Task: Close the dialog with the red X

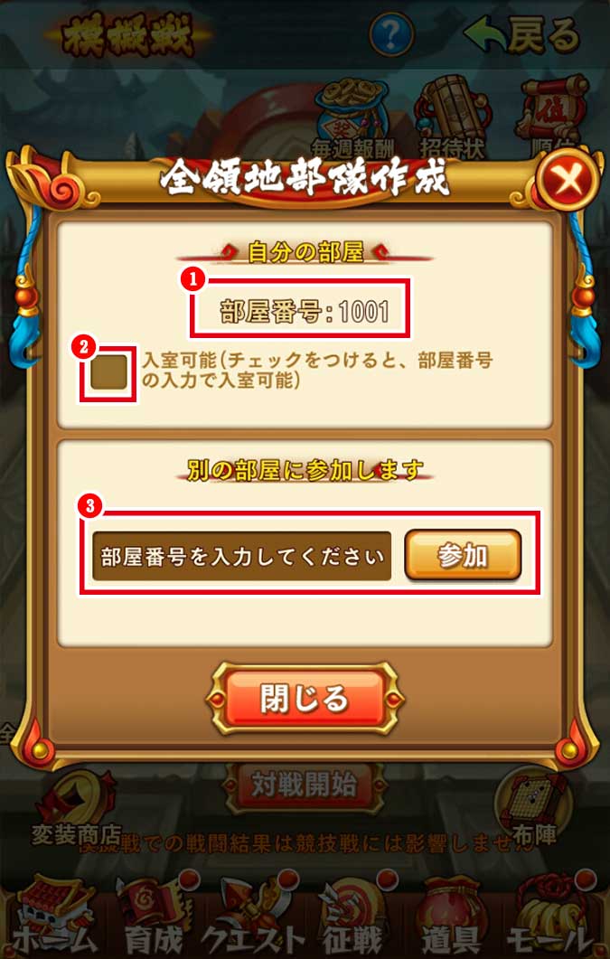Action: click(568, 181)
